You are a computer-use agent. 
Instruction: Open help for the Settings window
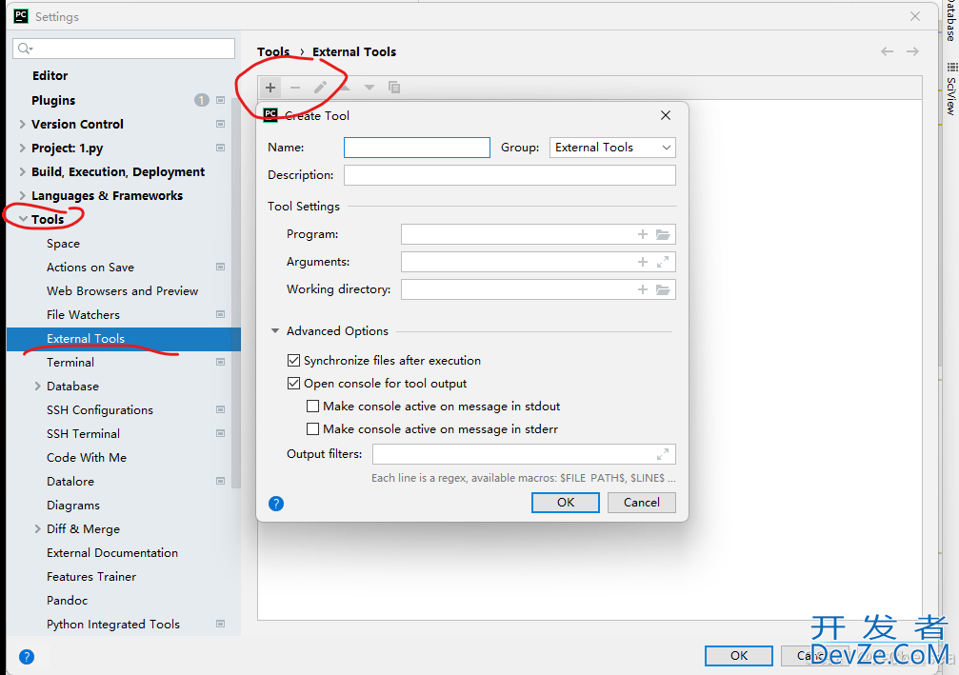(27, 657)
